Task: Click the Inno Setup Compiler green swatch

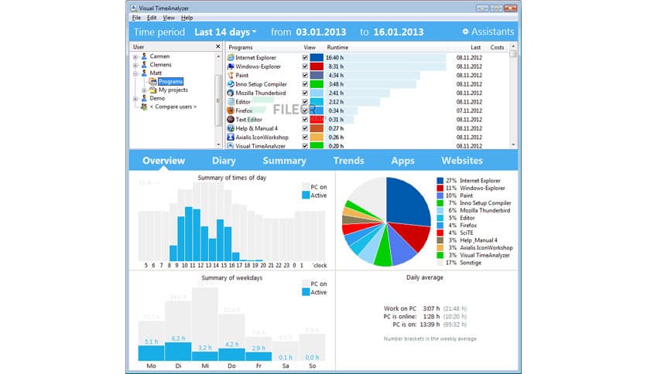Action: 317,84
